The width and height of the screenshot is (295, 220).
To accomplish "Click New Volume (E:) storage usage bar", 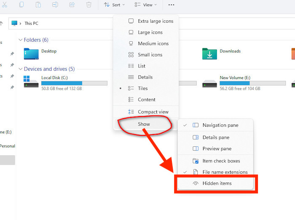I will pyautogui.click(x=253, y=83).
